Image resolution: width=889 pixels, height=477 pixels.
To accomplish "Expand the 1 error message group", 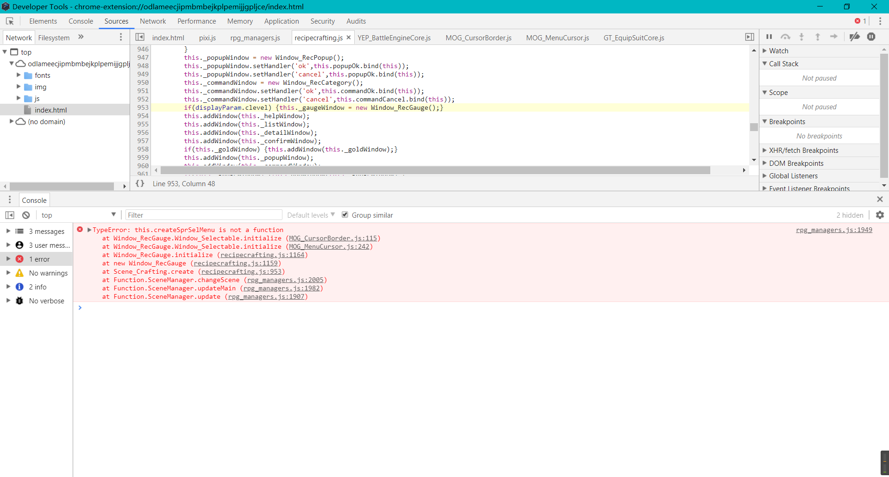I will pos(8,259).
